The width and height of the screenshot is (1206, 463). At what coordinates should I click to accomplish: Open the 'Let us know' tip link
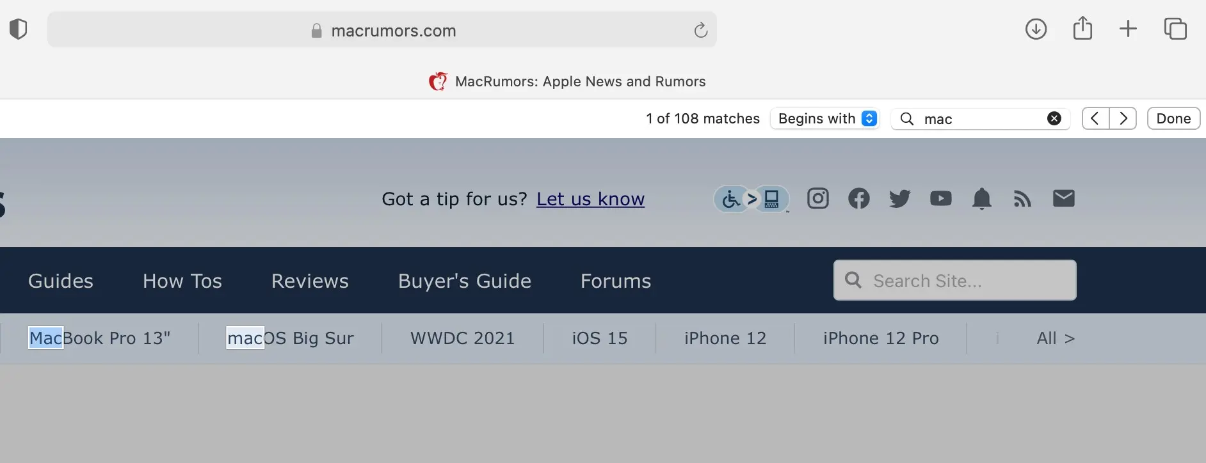[x=590, y=199]
